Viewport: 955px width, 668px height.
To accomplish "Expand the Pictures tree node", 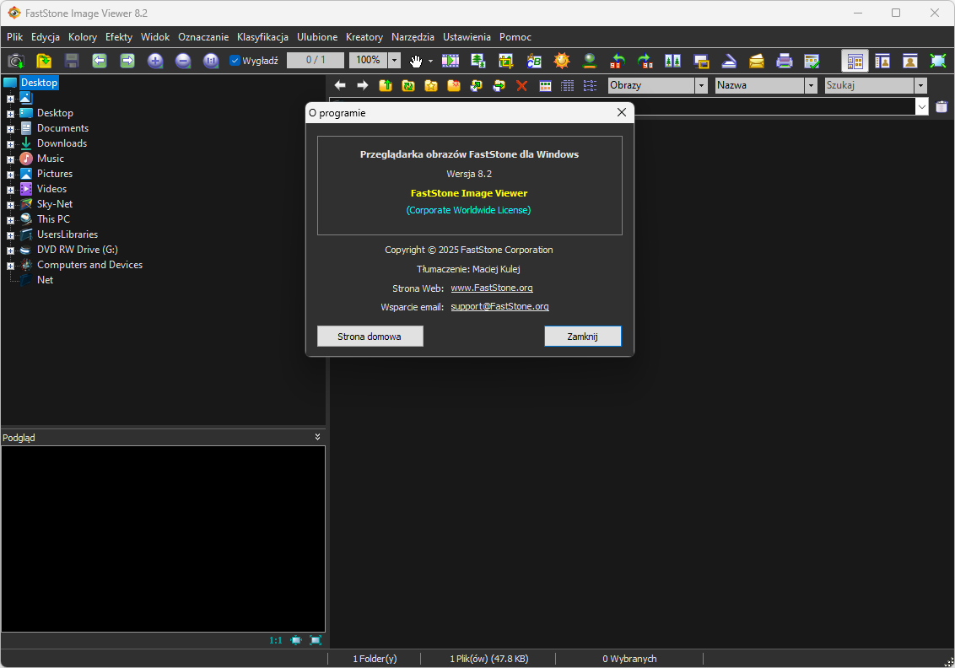I will (10, 175).
